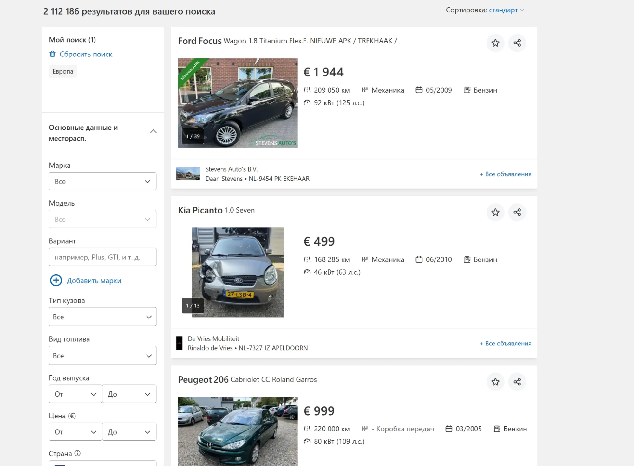Open the Kia Picanto photo thumbnail

[238, 272]
